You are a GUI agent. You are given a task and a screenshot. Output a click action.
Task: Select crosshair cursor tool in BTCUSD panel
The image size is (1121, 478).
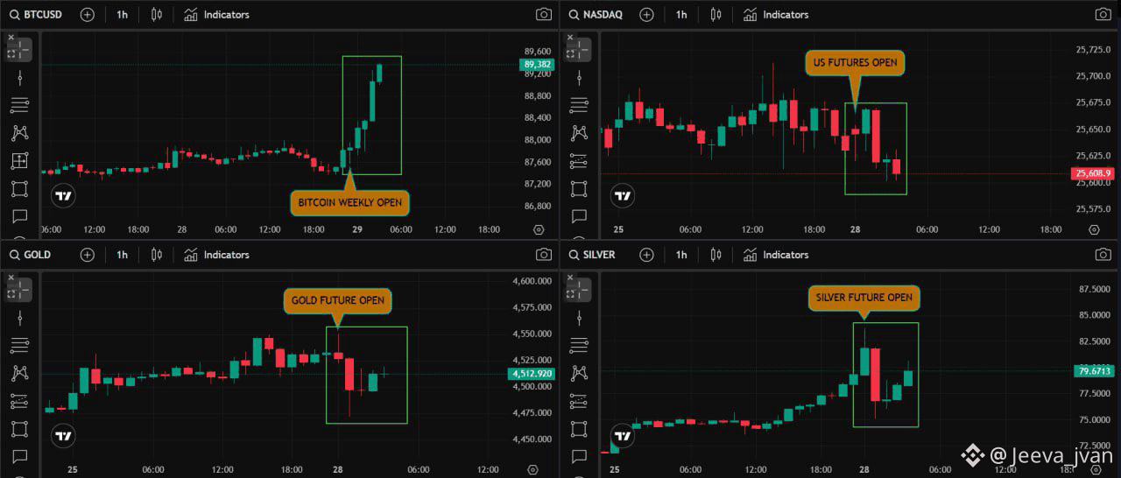[19, 52]
